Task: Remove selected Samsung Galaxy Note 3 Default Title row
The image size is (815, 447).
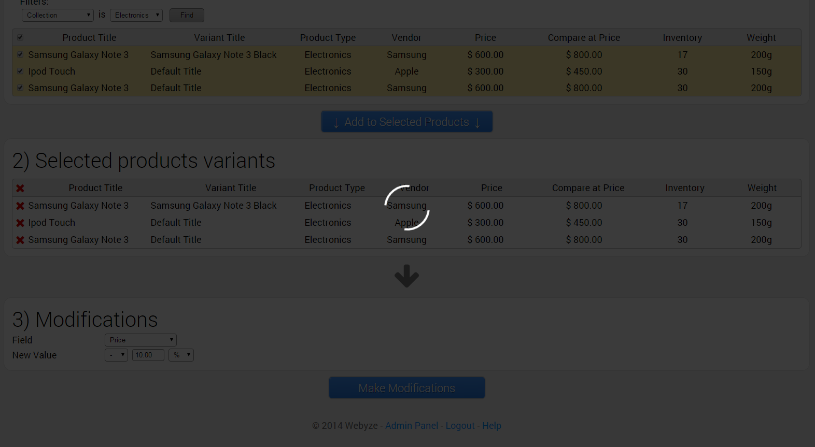Action: [x=20, y=240]
